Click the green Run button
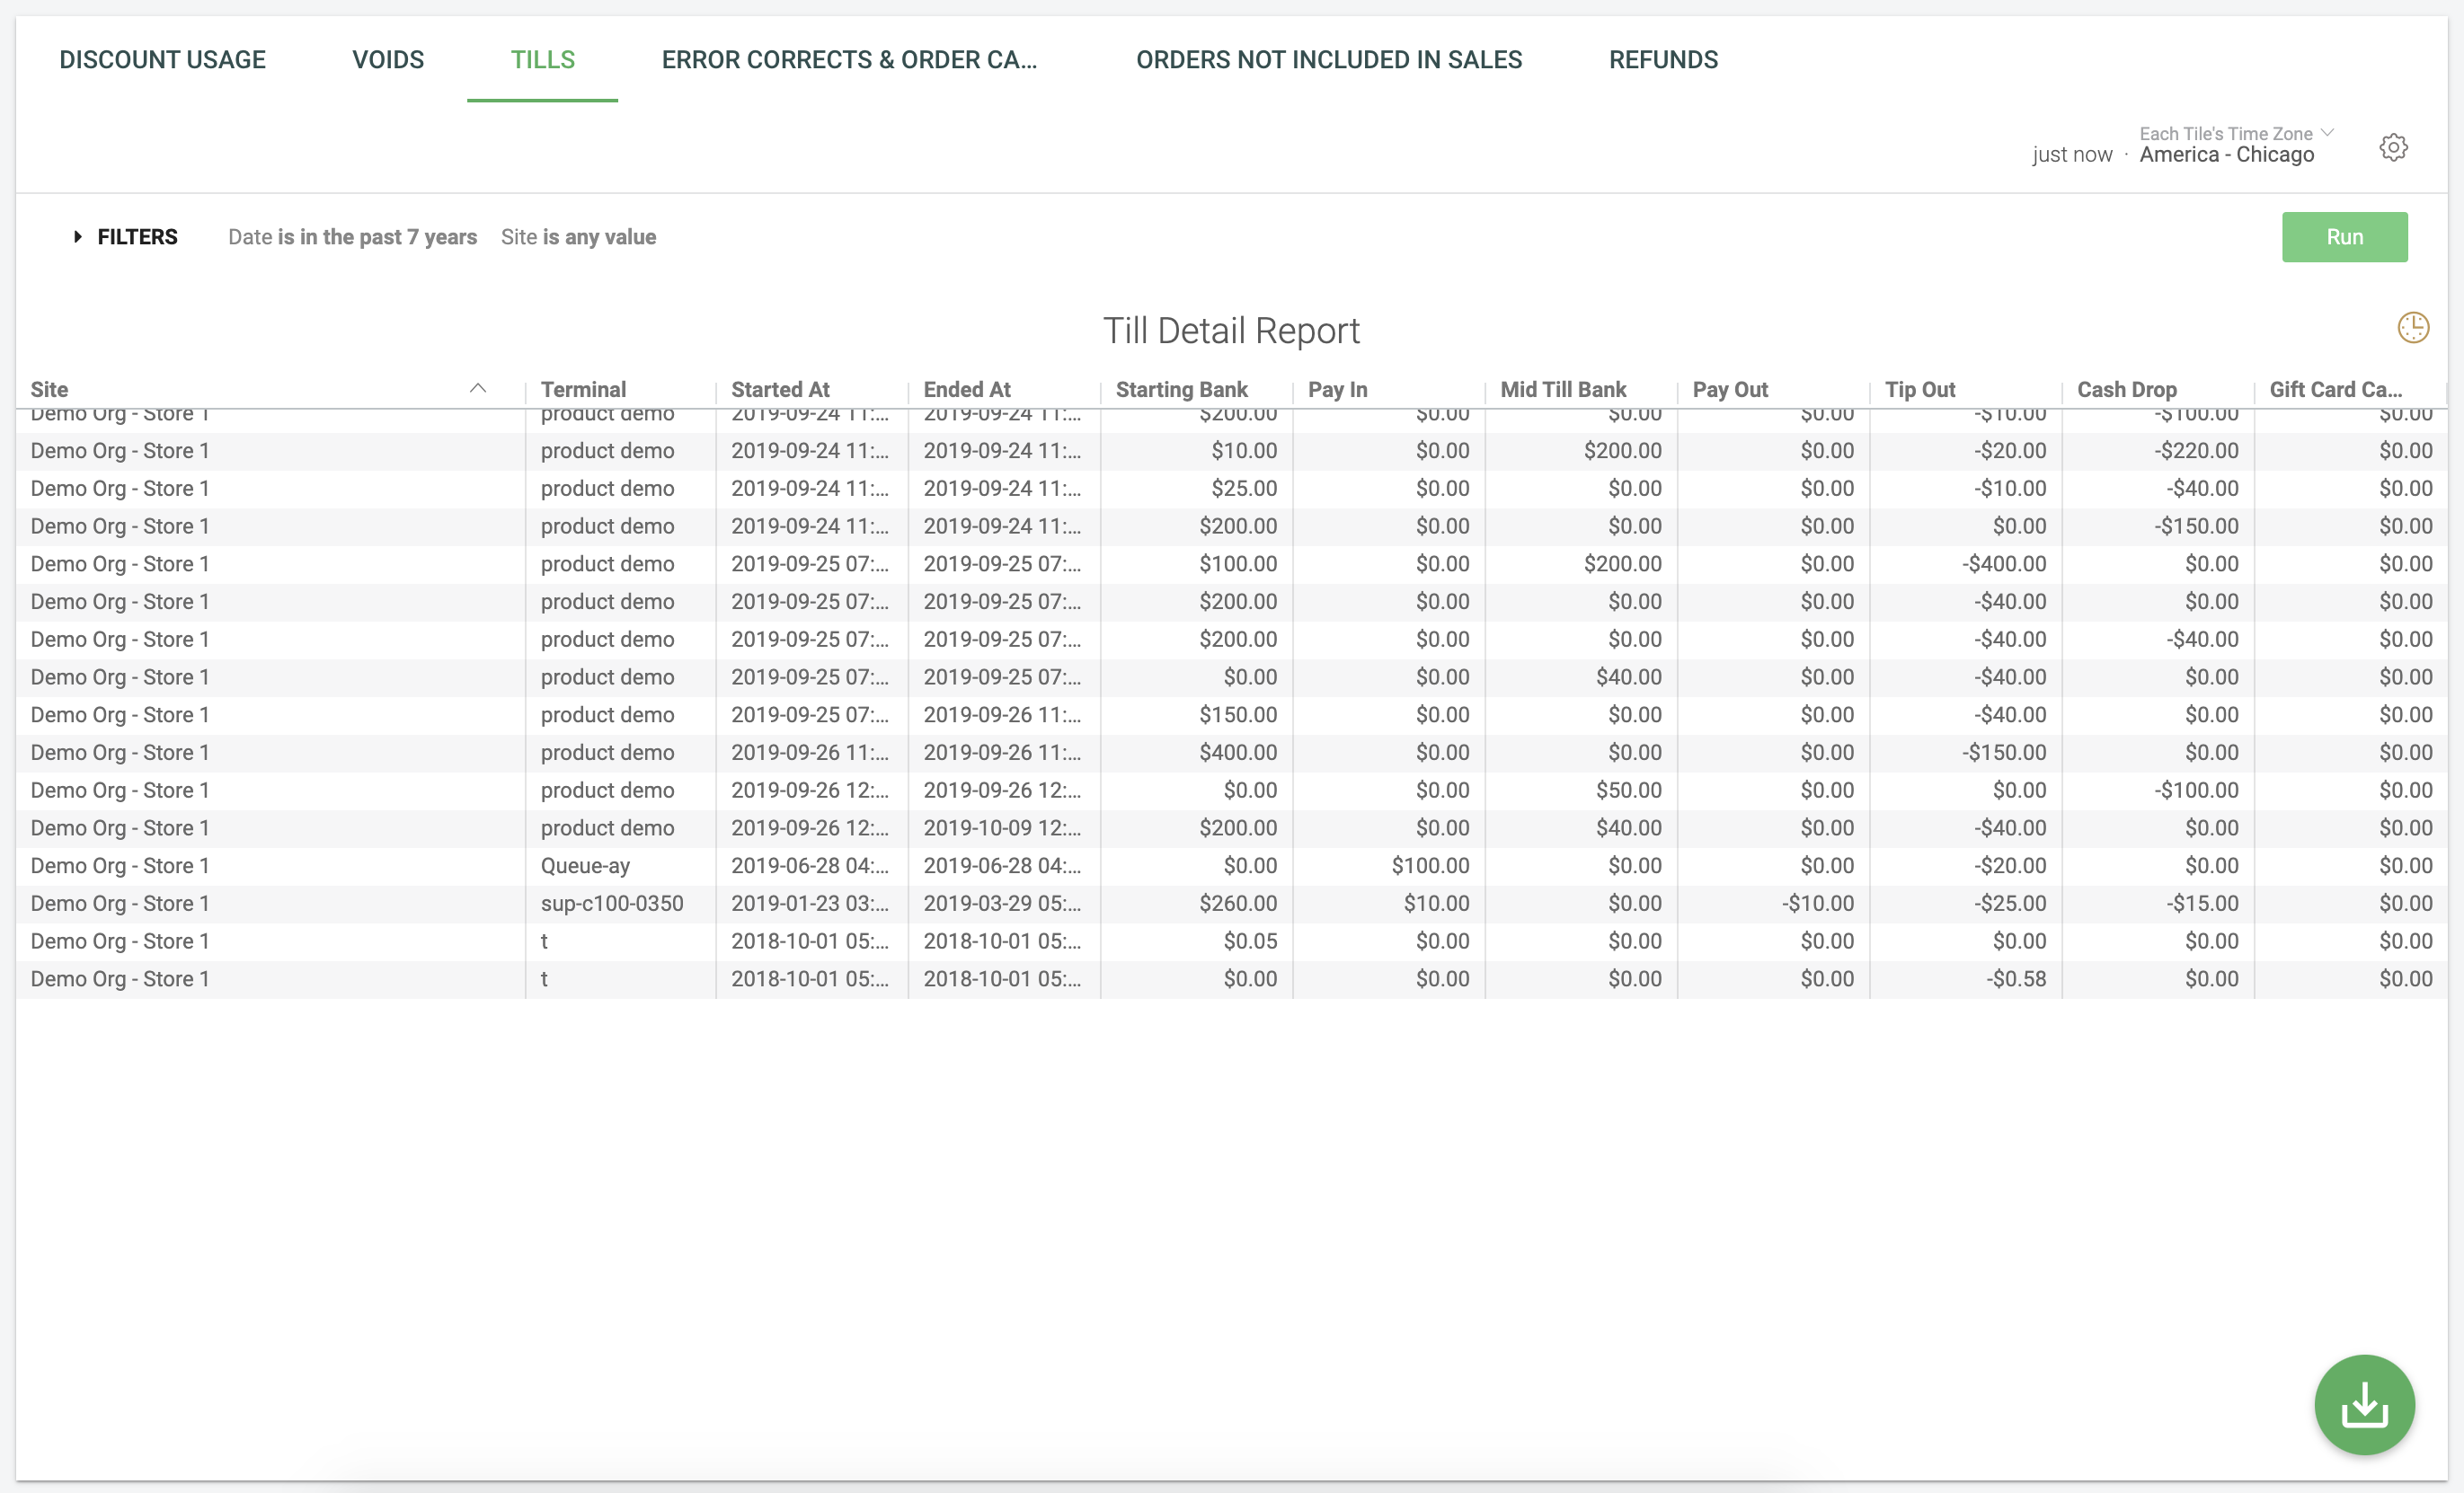2464x1493 pixels. point(2344,237)
